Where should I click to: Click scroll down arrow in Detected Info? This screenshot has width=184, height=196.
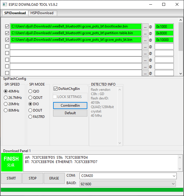pyautogui.click(x=120, y=143)
